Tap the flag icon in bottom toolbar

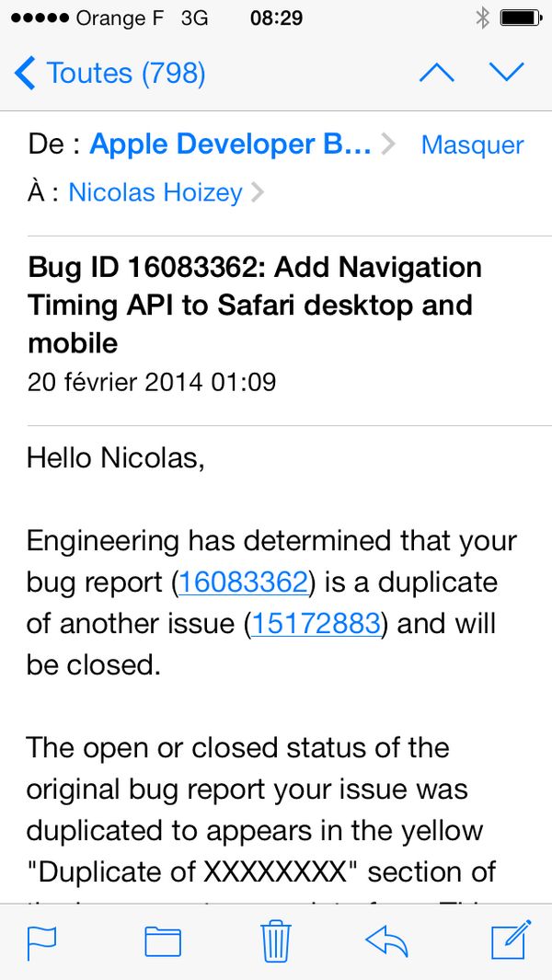(x=42, y=941)
